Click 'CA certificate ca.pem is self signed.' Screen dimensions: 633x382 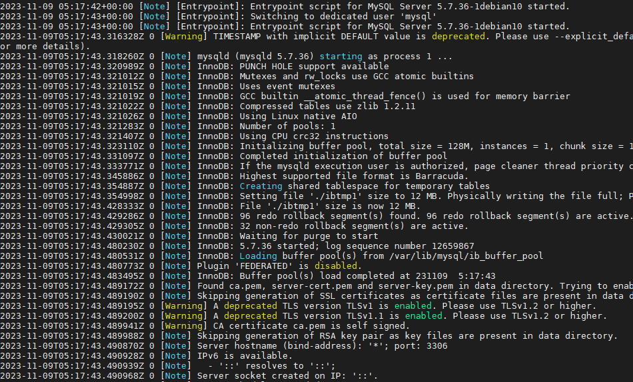311,326
